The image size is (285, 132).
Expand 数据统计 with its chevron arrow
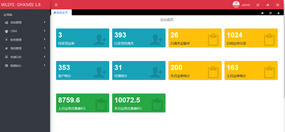pyautogui.click(x=45, y=65)
